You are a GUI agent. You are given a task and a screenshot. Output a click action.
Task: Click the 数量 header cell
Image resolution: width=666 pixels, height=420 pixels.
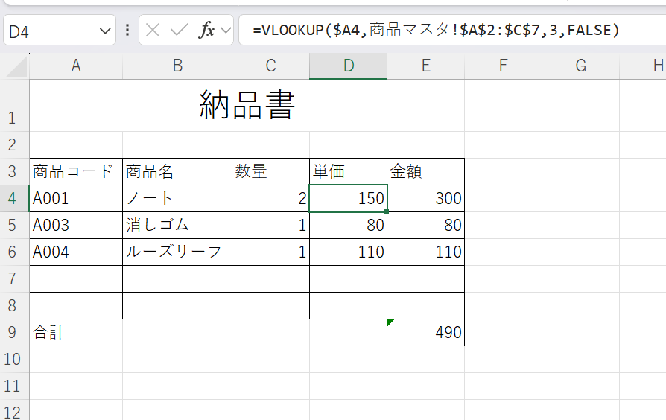click(x=271, y=171)
